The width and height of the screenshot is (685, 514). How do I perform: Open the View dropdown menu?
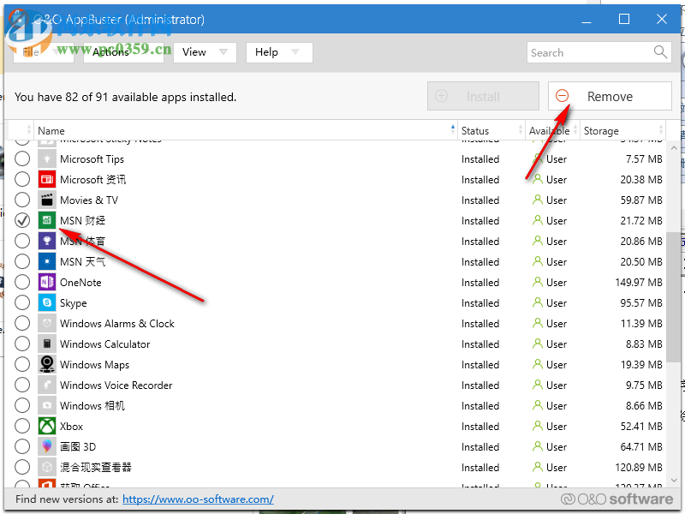[204, 52]
